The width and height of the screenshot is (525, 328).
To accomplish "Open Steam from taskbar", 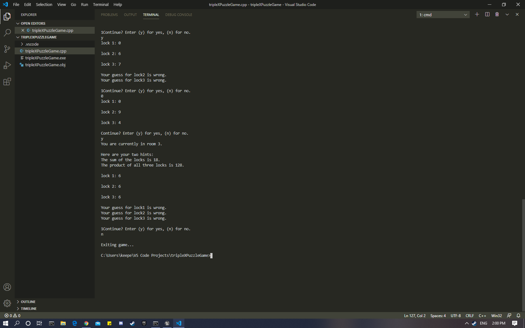I will [x=132, y=323].
